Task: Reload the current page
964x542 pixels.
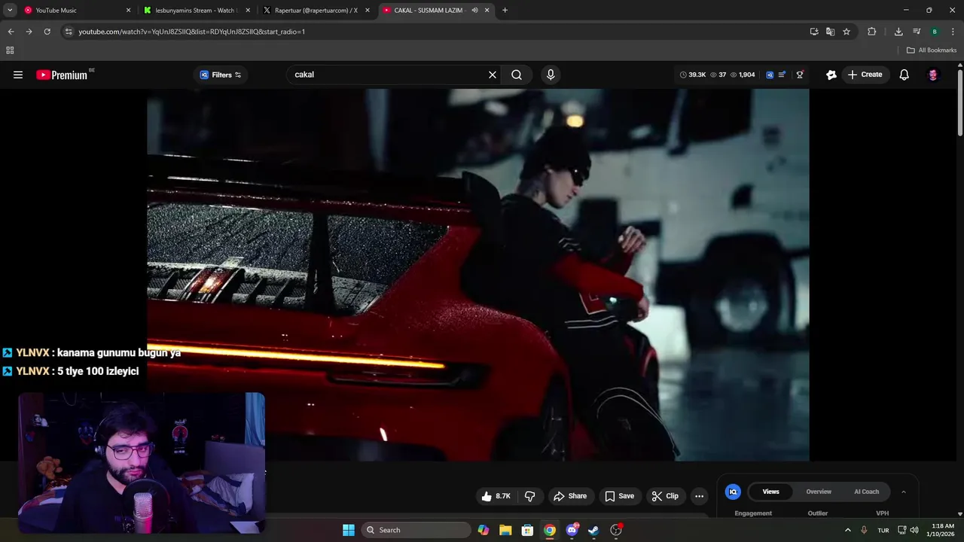Action: click(47, 32)
